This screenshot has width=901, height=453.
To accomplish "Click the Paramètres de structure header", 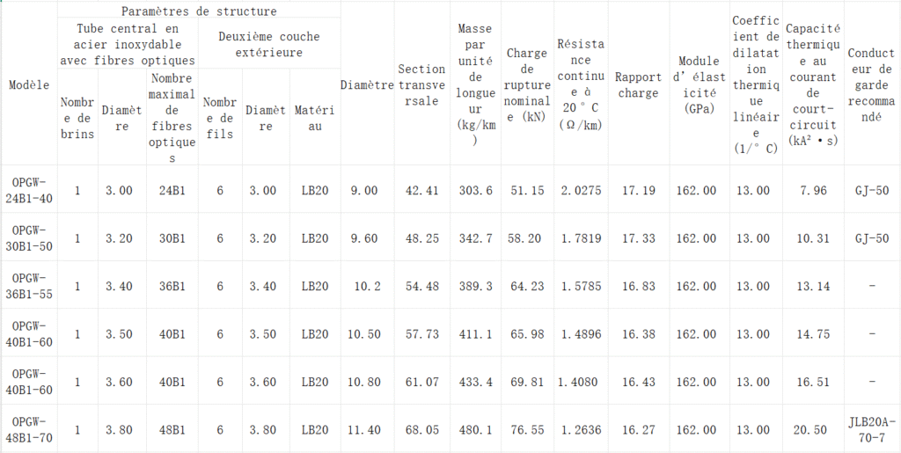I will point(199,11).
